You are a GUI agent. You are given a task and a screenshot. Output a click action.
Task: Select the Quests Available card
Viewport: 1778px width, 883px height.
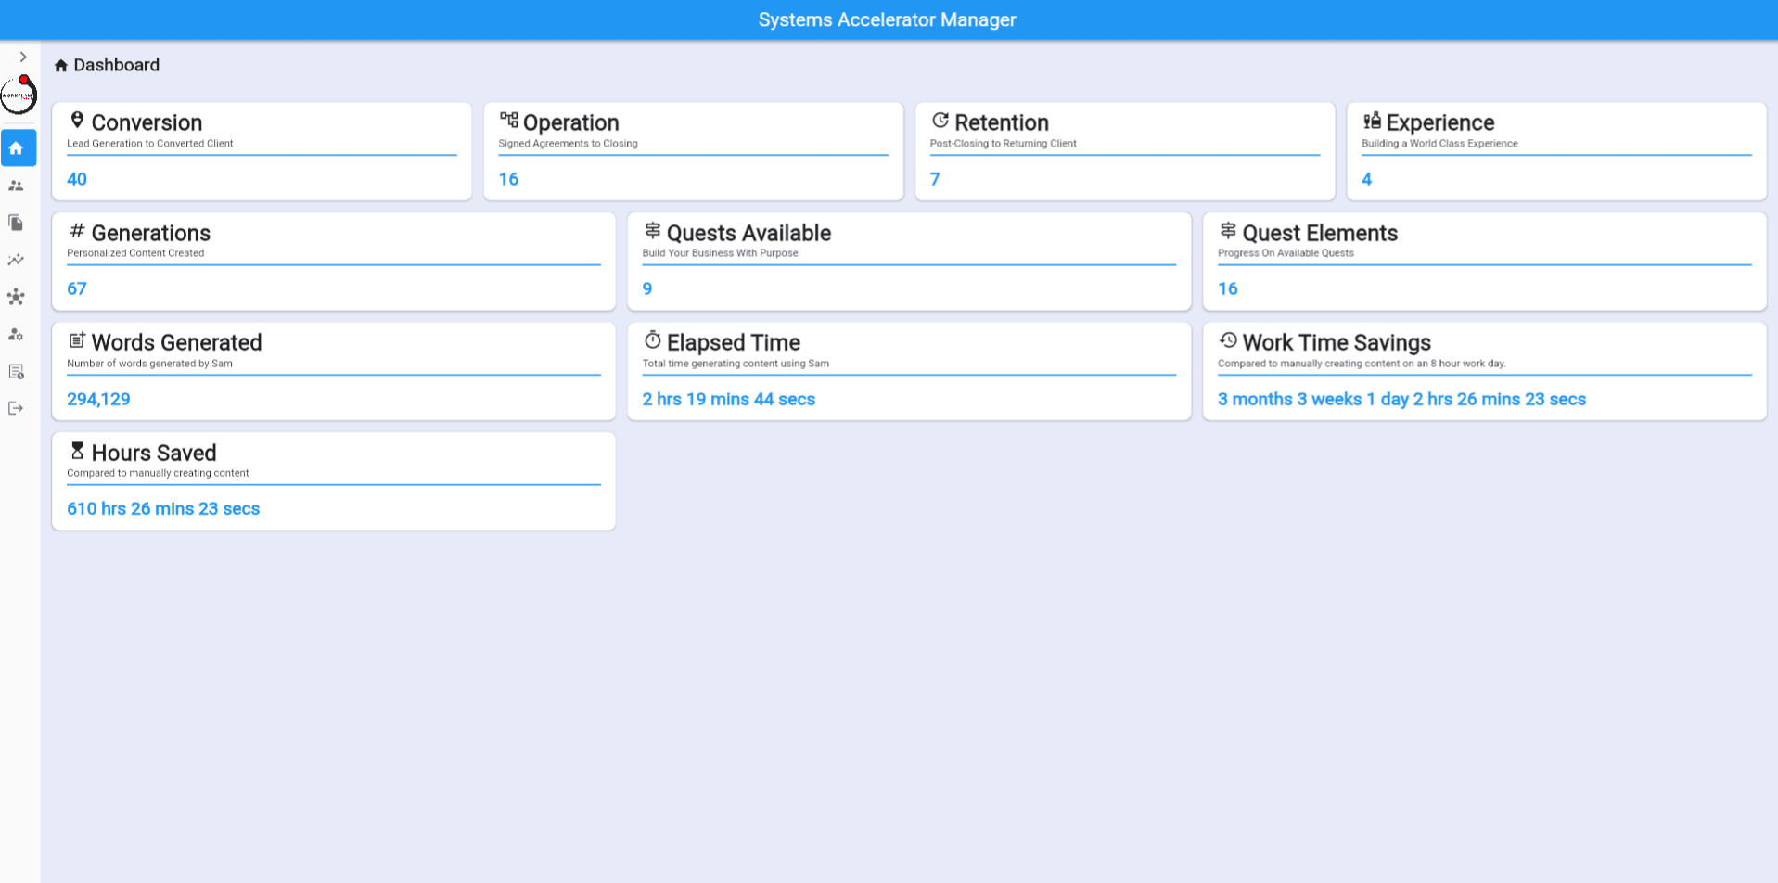(909, 261)
